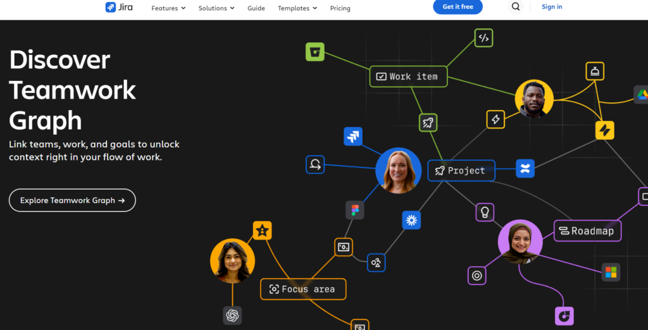Click the service bell icon node

[595, 71]
